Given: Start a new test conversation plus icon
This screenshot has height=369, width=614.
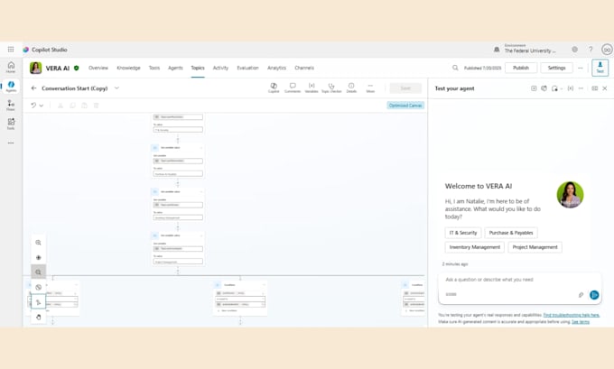Looking at the screenshot, I should [x=534, y=88].
